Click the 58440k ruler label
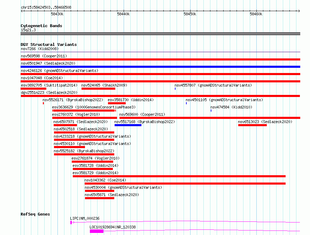 [123, 14]
